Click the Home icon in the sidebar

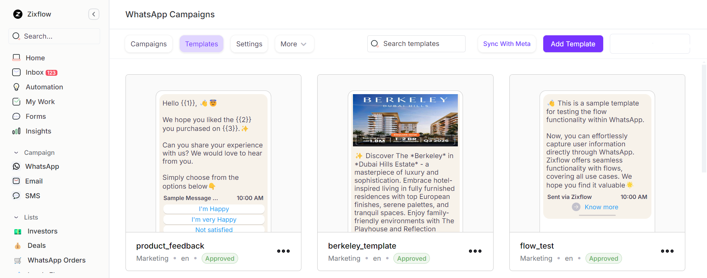(x=17, y=58)
